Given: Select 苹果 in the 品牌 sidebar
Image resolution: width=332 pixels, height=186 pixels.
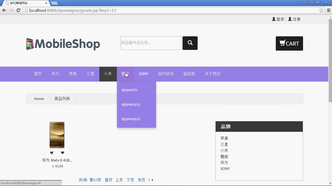Looking at the screenshot, I should 224,138.
